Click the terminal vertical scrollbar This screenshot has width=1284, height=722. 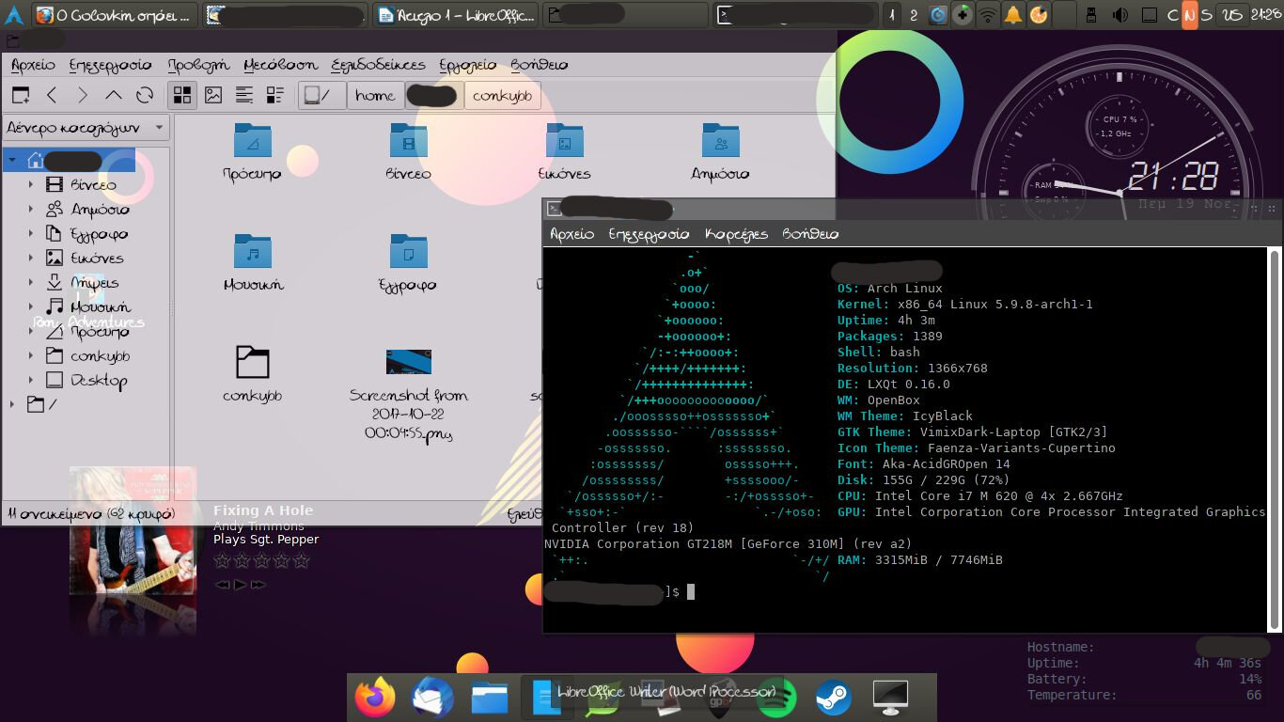(1275, 439)
